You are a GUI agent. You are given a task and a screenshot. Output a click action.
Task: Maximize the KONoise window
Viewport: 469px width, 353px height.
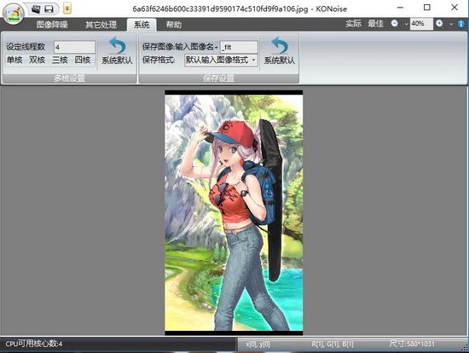(x=427, y=8)
